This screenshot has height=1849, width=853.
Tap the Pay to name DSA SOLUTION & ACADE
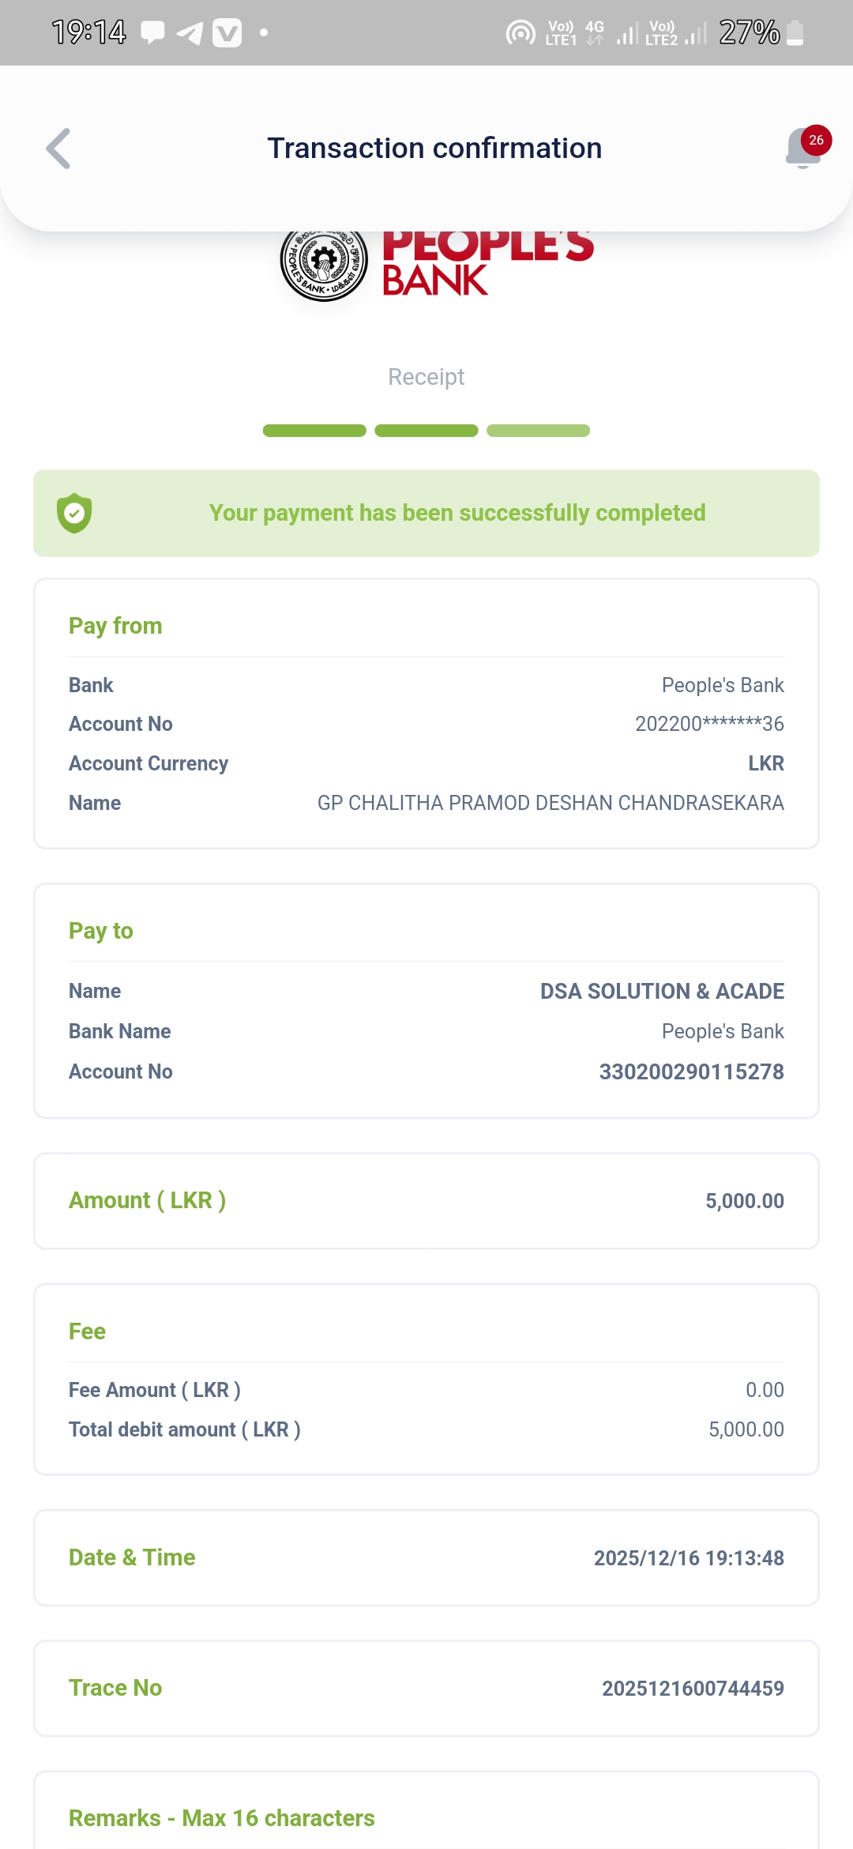point(662,991)
